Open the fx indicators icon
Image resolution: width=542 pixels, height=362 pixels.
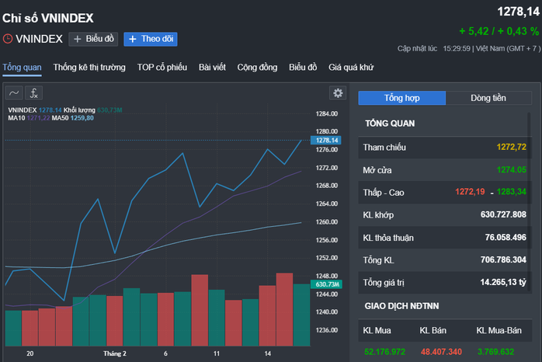[34, 93]
